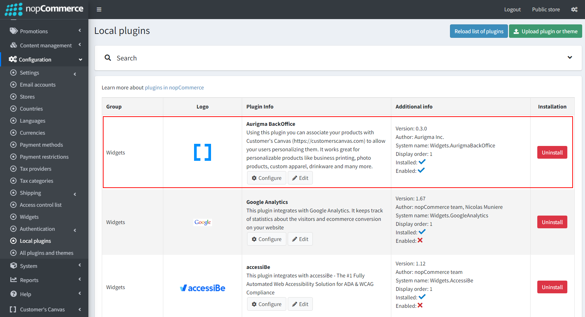This screenshot has height=317, width=585.
Task: Click the Logout link
Action: pyautogui.click(x=513, y=10)
